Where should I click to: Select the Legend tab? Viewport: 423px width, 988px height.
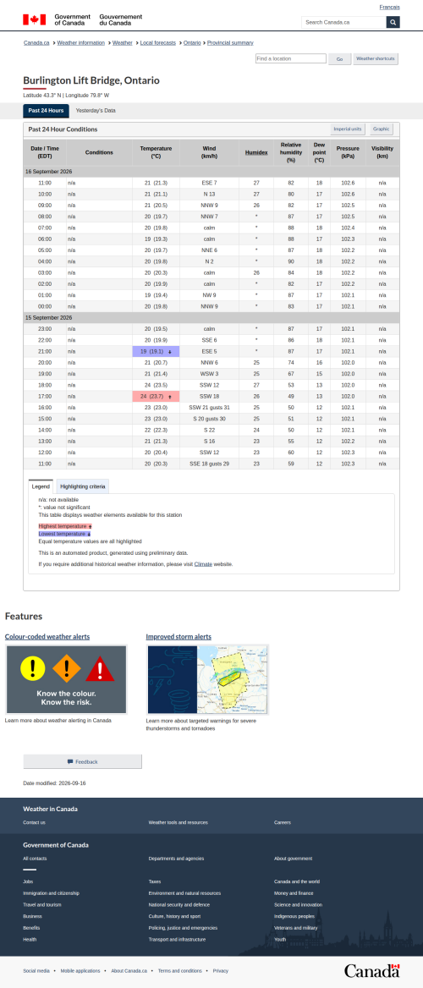[41, 486]
